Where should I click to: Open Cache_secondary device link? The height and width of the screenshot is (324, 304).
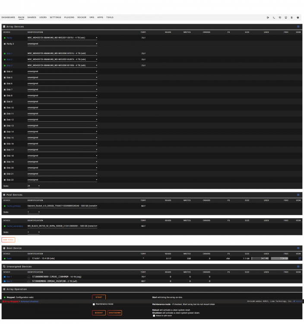pyautogui.click(x=15, y=226)
